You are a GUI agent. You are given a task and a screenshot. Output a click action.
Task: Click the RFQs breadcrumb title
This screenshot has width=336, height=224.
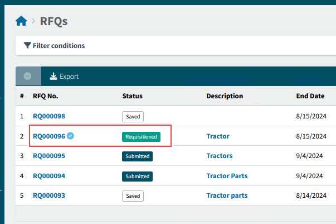tap(54, 21)
